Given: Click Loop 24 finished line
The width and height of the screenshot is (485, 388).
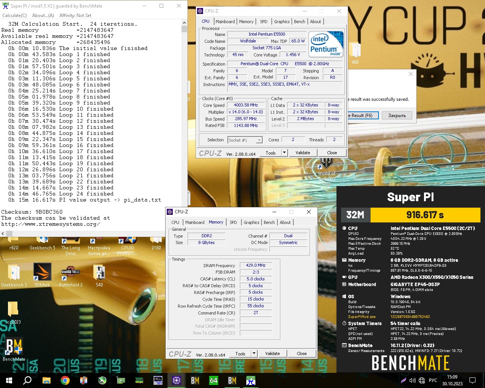Looking at the screenshot, I should 61,194.
